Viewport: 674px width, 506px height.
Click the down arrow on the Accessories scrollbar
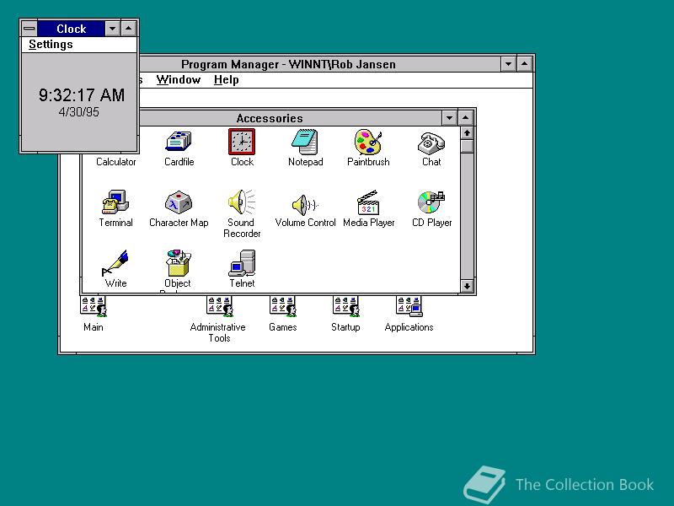[x=468, y=287]
